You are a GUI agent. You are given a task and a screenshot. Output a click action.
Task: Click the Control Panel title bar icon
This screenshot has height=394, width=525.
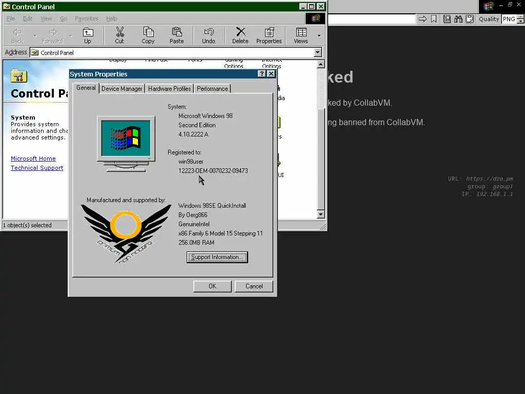[x=6, y=6]
